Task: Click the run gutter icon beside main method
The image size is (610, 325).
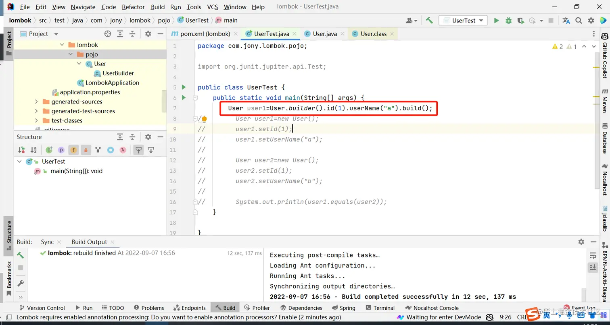Action: coord(184,97)
